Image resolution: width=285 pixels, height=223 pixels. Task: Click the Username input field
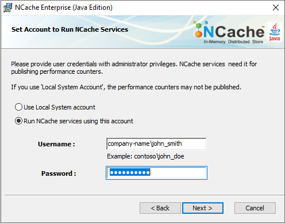(x=156, y=143)
